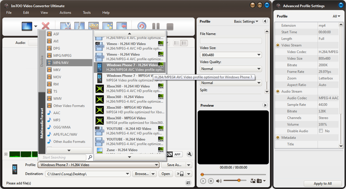The height and width of the screenshot is (189, 346).
Task: Click the Add File filmstrip icon
Action: [x=27, y=26]
